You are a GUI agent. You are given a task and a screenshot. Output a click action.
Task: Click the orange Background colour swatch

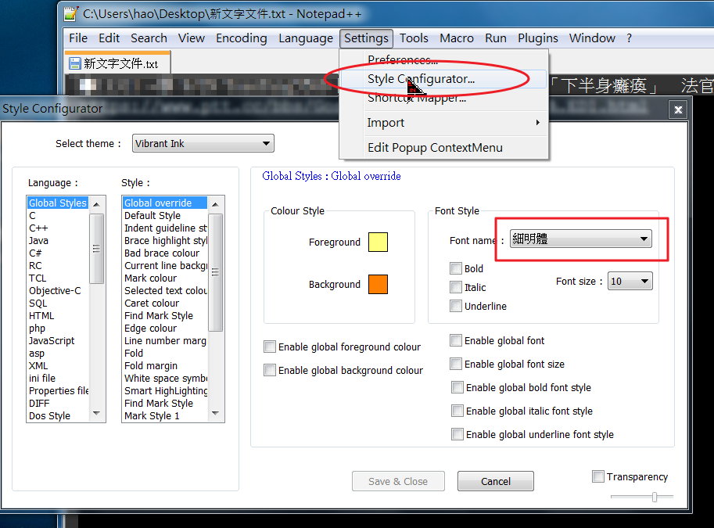pos(379,284)
